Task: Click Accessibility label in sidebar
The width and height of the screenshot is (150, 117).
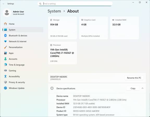Action: point(14,76)
